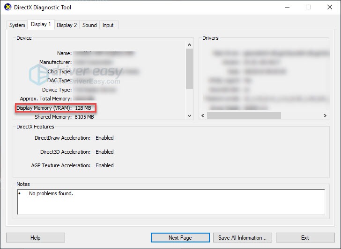
Task: Go to the Sound tab
Action: coord(89,25)
